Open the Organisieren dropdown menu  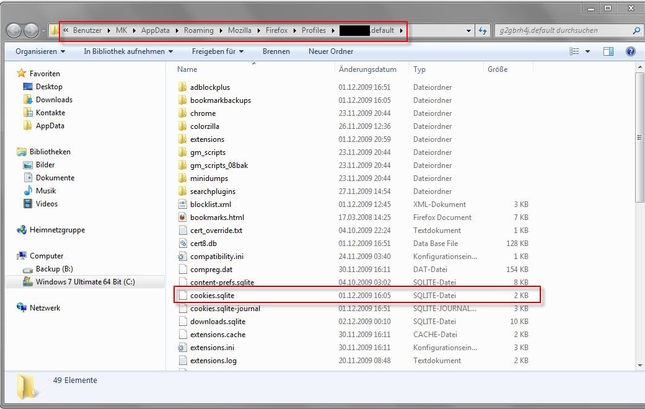coord(40,51)
